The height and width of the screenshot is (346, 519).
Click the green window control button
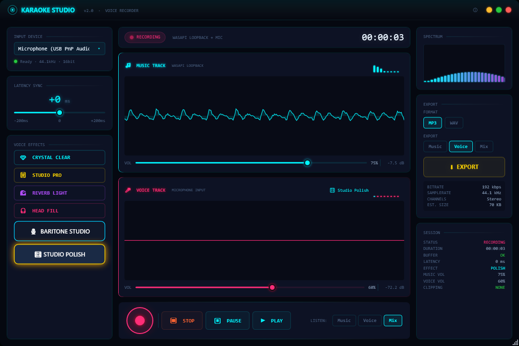click(499, 10)
